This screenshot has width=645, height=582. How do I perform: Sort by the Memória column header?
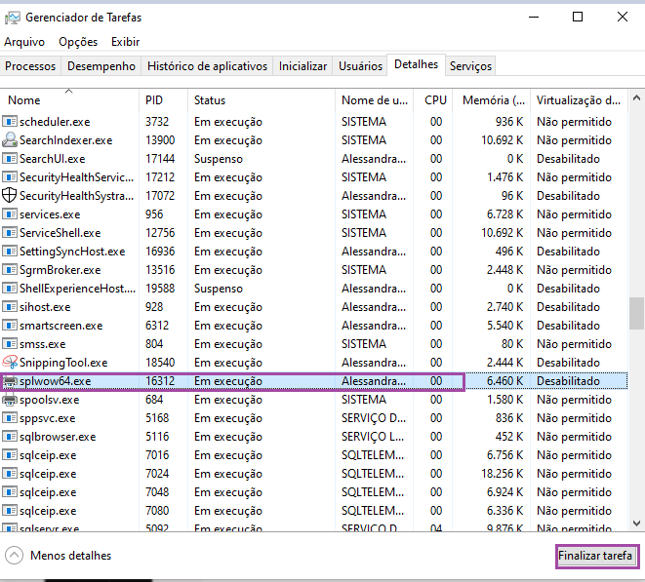coord(492,99)
